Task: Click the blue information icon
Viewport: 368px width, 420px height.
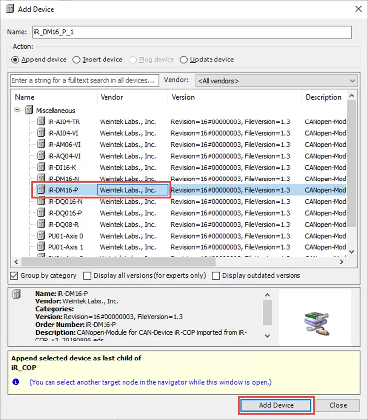Action: [x=16, y=382]
